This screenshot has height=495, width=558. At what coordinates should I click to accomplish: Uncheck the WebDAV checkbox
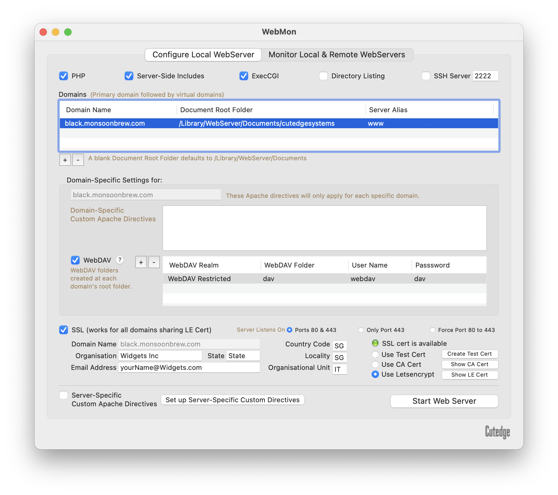pos(75,260)
